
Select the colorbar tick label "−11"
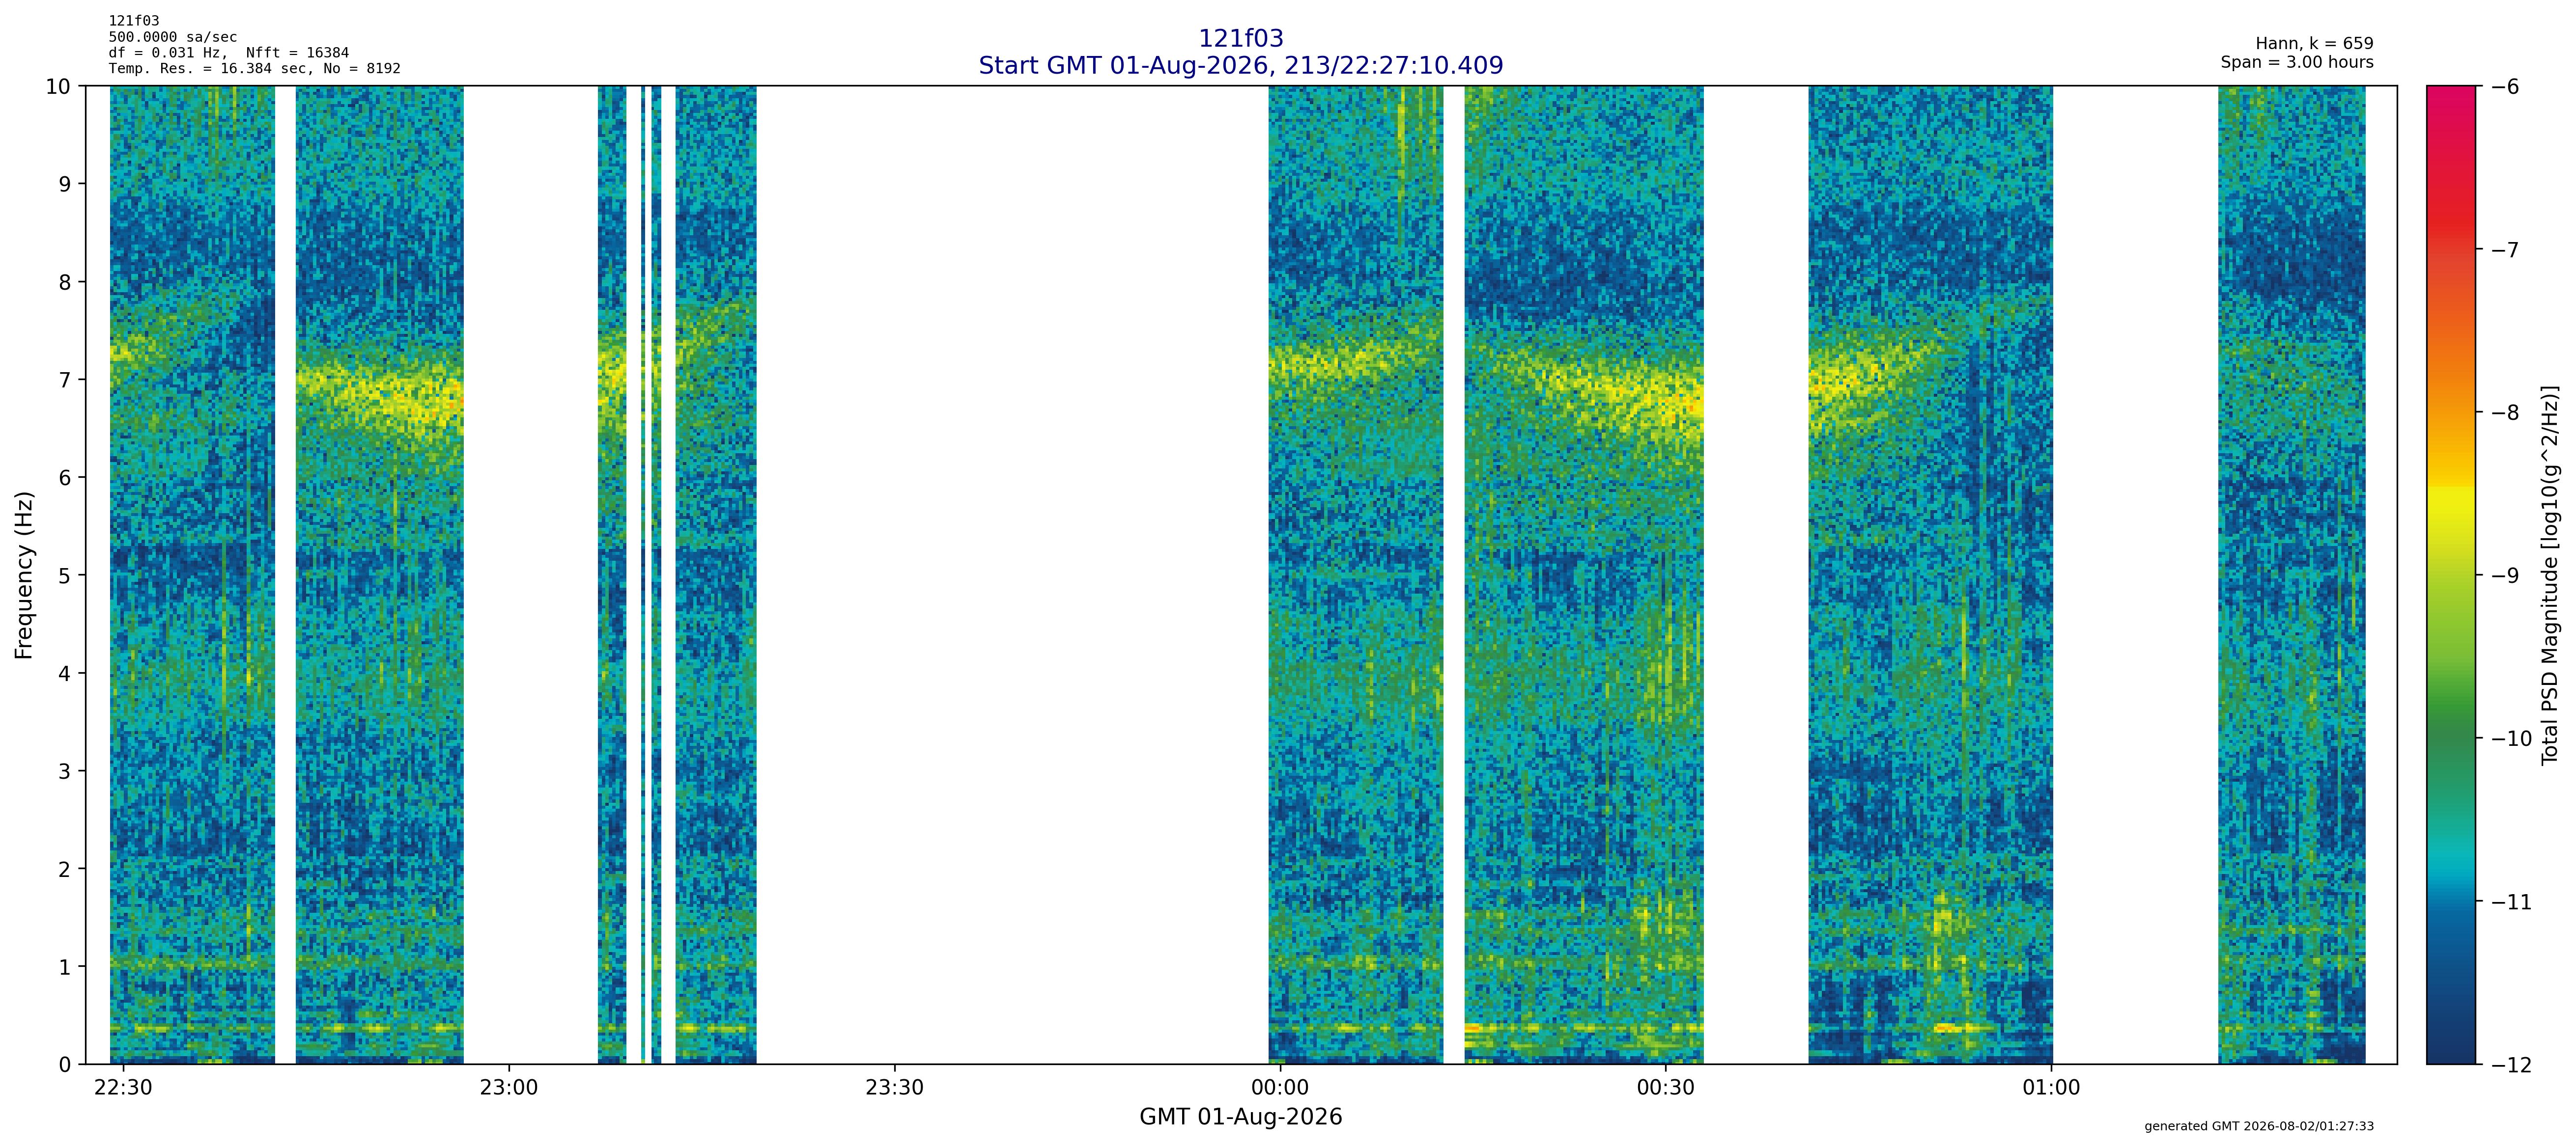pos(2510,902)
